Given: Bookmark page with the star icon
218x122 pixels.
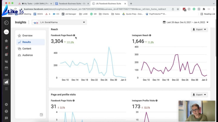Looking at the screenshot, I should [x=178, y=9].
